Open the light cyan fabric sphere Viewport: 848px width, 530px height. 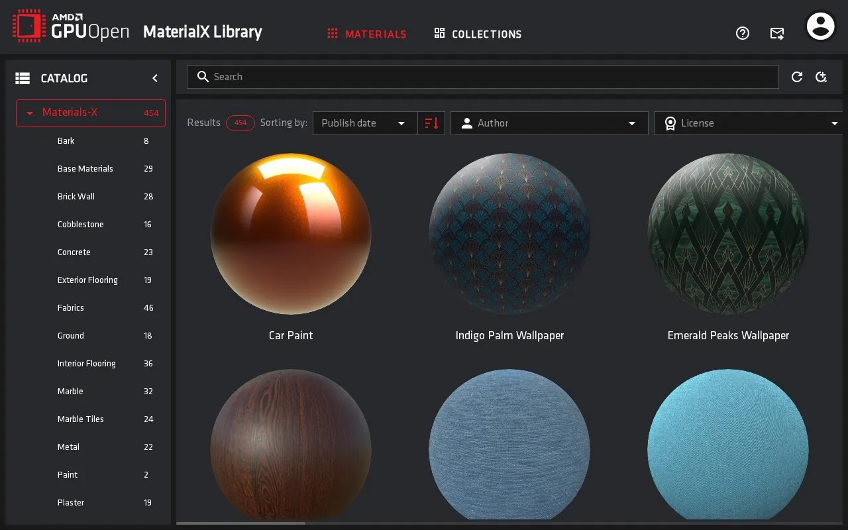coord(728,444)
